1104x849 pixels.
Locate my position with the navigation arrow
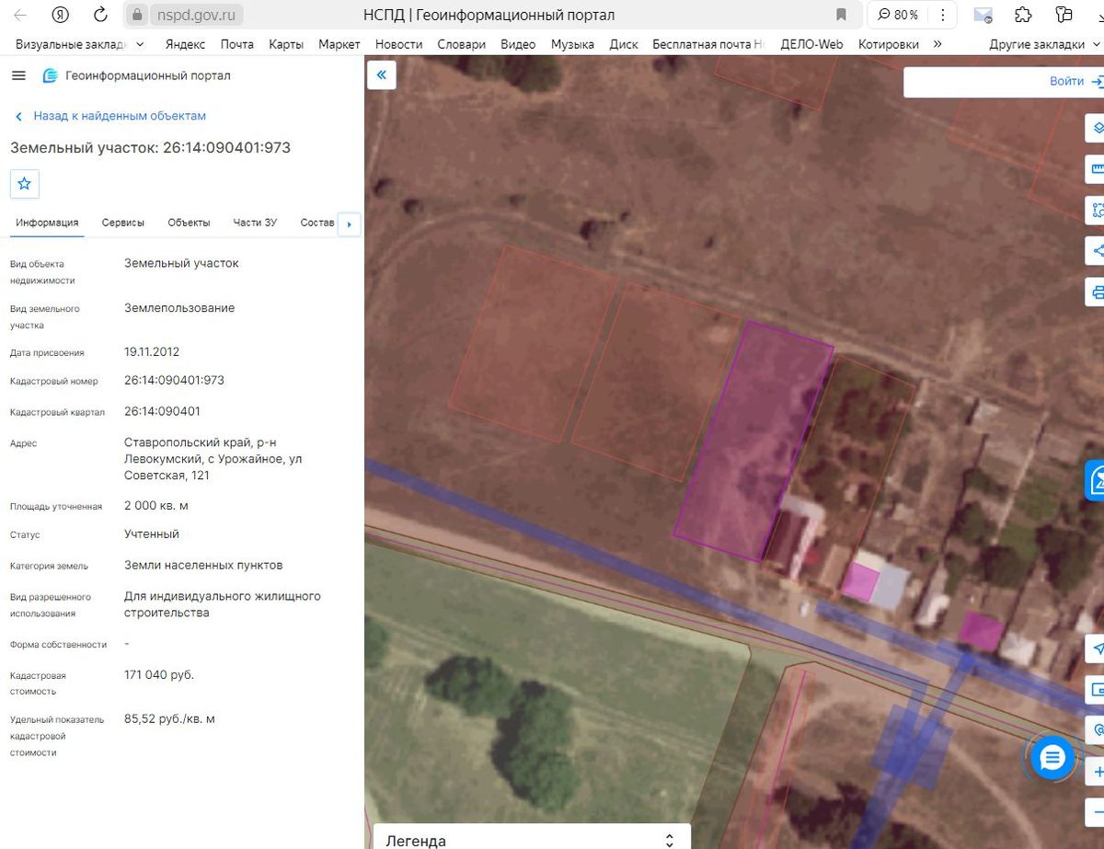pyautogui.click(x=1097, y=648)
